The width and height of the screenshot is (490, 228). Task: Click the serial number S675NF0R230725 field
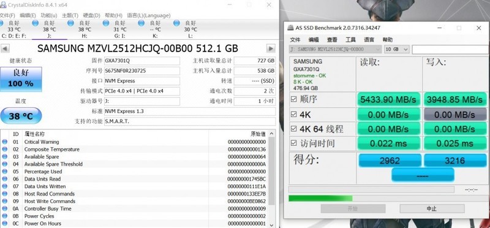click(x=142, y=70)
